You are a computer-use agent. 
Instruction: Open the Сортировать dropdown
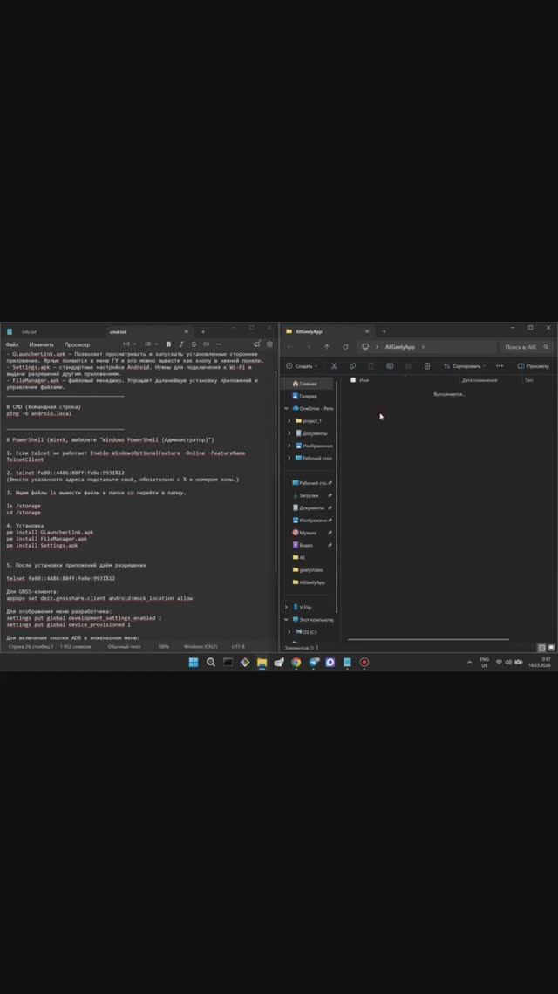(464, 366)
